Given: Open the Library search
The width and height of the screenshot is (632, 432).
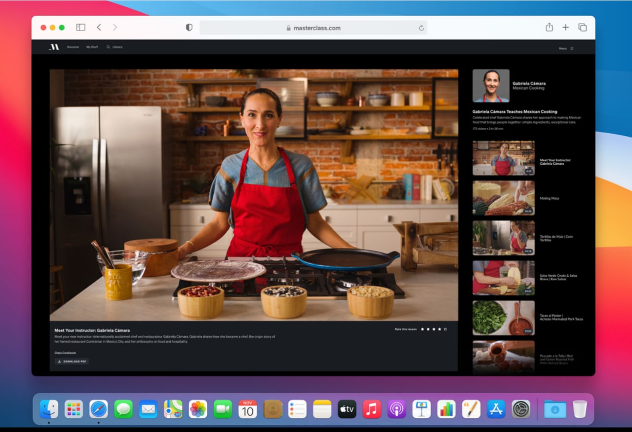Looking at the screenshot, I should point(115,47).
